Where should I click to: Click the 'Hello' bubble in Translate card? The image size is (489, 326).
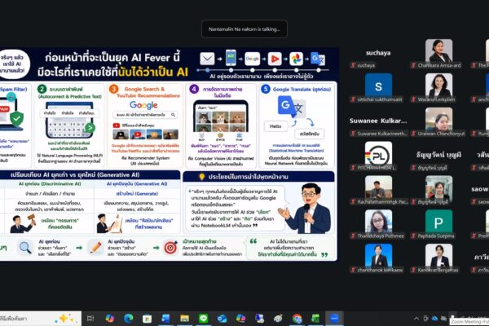(x=275, y=126)
